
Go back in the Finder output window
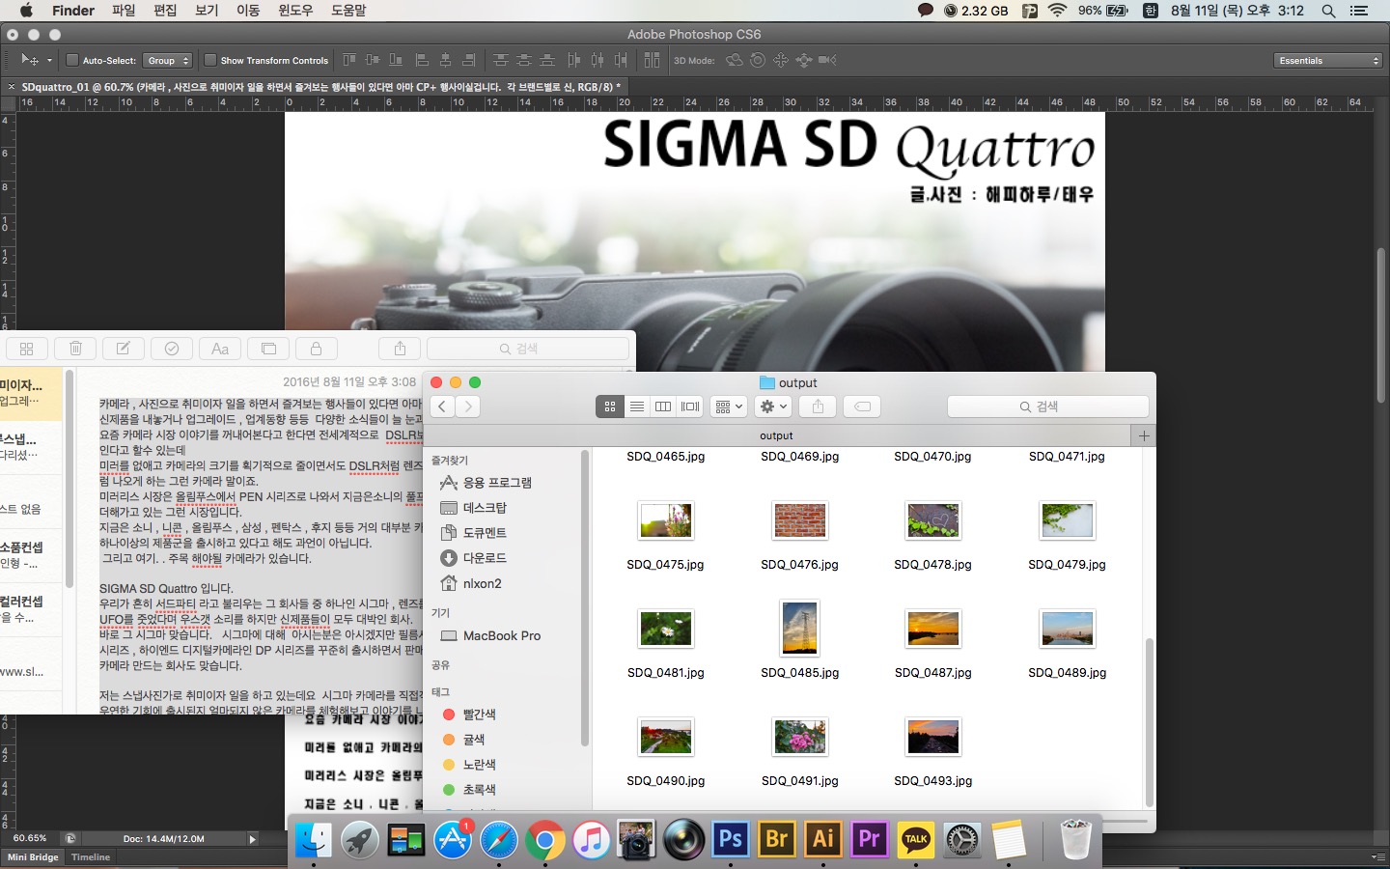[x=442, y=406]
